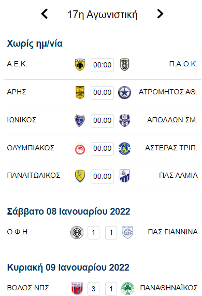Click the ΙΩΝΙΚΟΣ team crest icon
Viewport: 202px width, 296px height.
(80, 120)
